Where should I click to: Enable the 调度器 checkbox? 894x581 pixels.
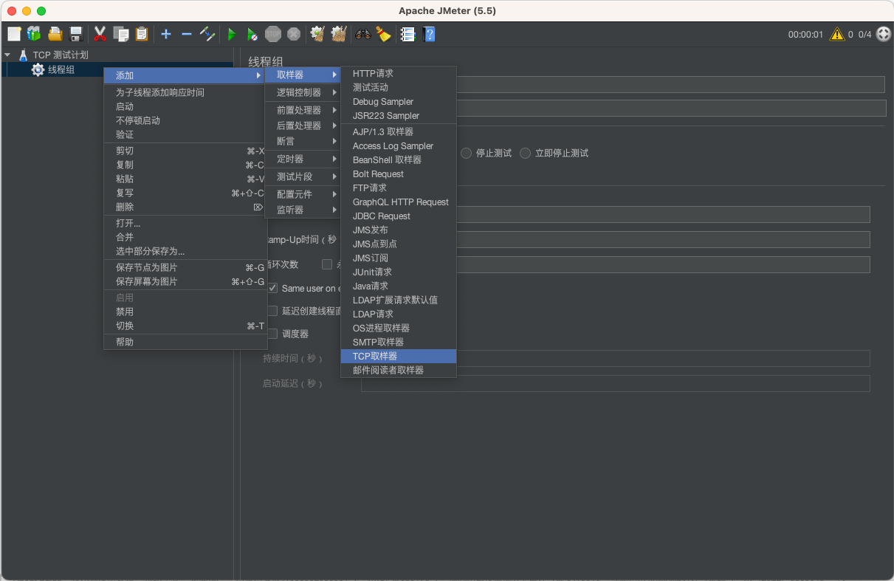272,334
